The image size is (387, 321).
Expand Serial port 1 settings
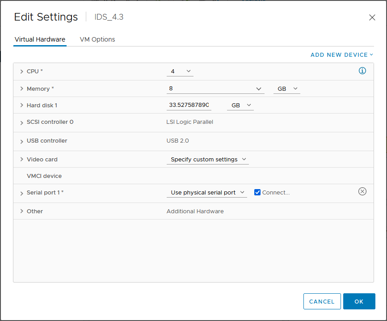[x=21, y=193]
